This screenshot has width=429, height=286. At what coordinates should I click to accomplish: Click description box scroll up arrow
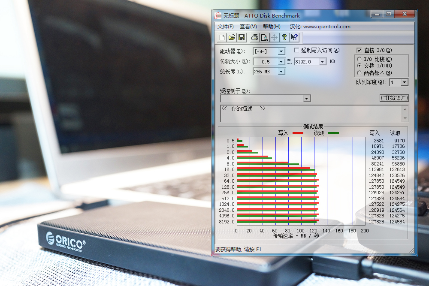(405, 109)
